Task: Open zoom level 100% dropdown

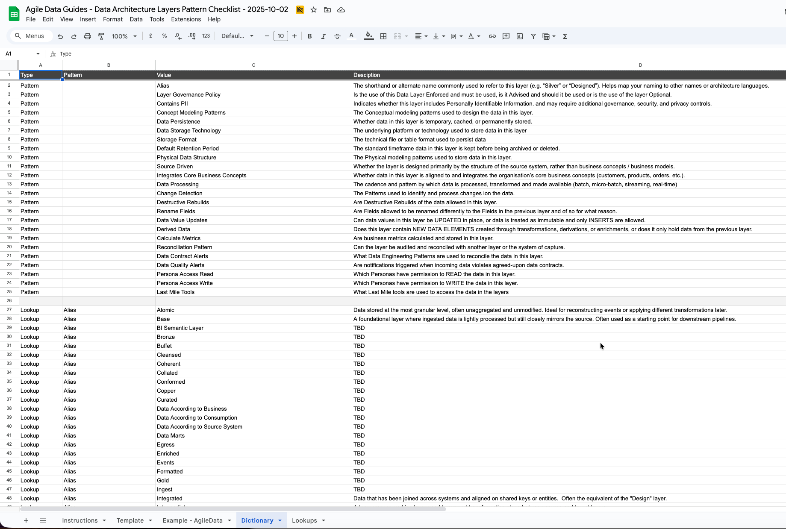Action: coord(124,36)
